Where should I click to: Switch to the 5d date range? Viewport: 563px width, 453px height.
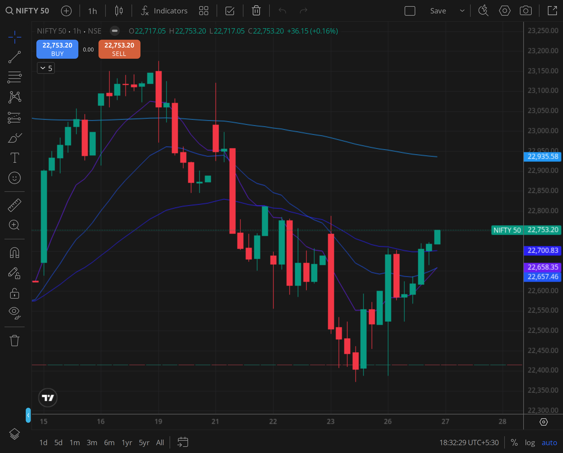pyautogui.click(x=58, y=443)
